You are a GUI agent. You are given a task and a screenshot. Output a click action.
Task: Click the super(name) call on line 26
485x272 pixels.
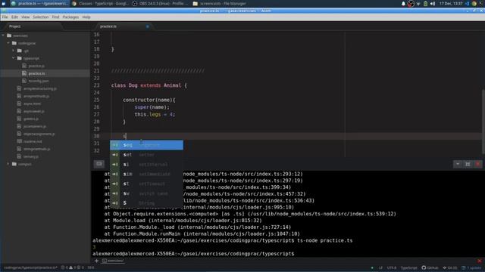click(x=152, y=107)
